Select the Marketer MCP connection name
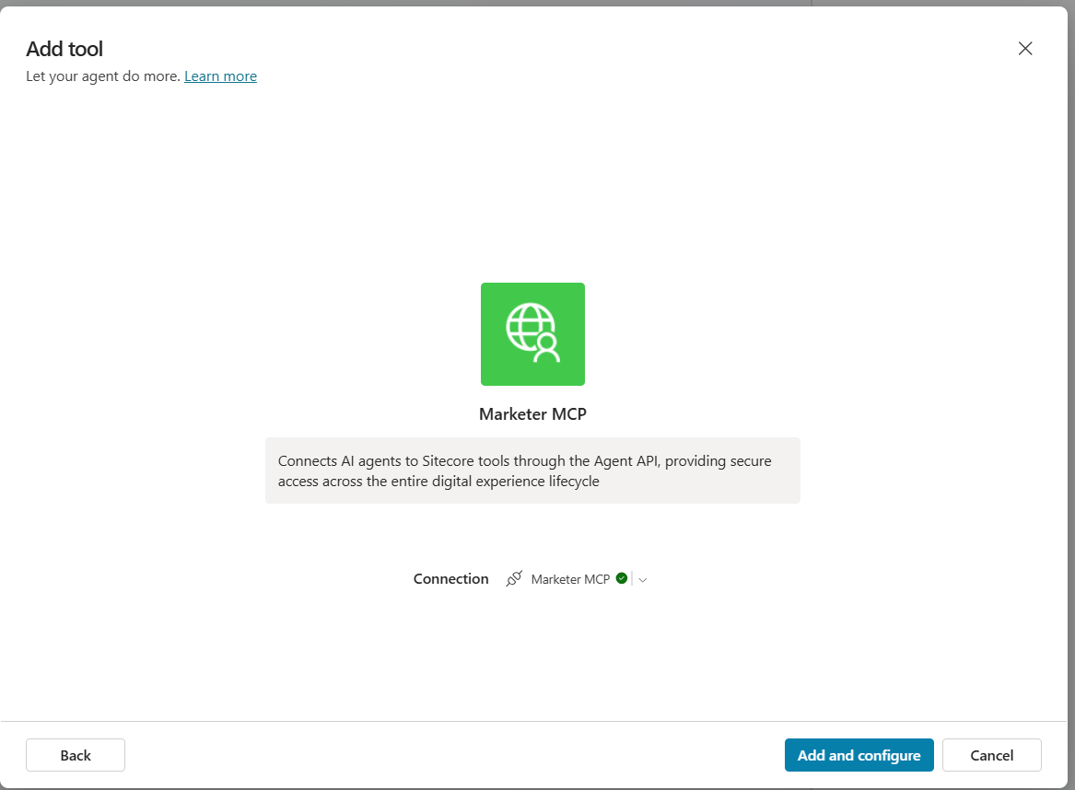Screen dimensions: 1075x790 [x=570, y=579]
